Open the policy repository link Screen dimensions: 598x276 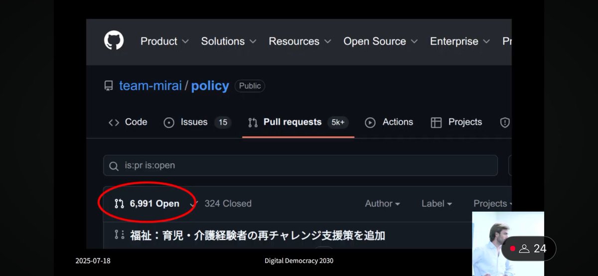pos(210,86)
